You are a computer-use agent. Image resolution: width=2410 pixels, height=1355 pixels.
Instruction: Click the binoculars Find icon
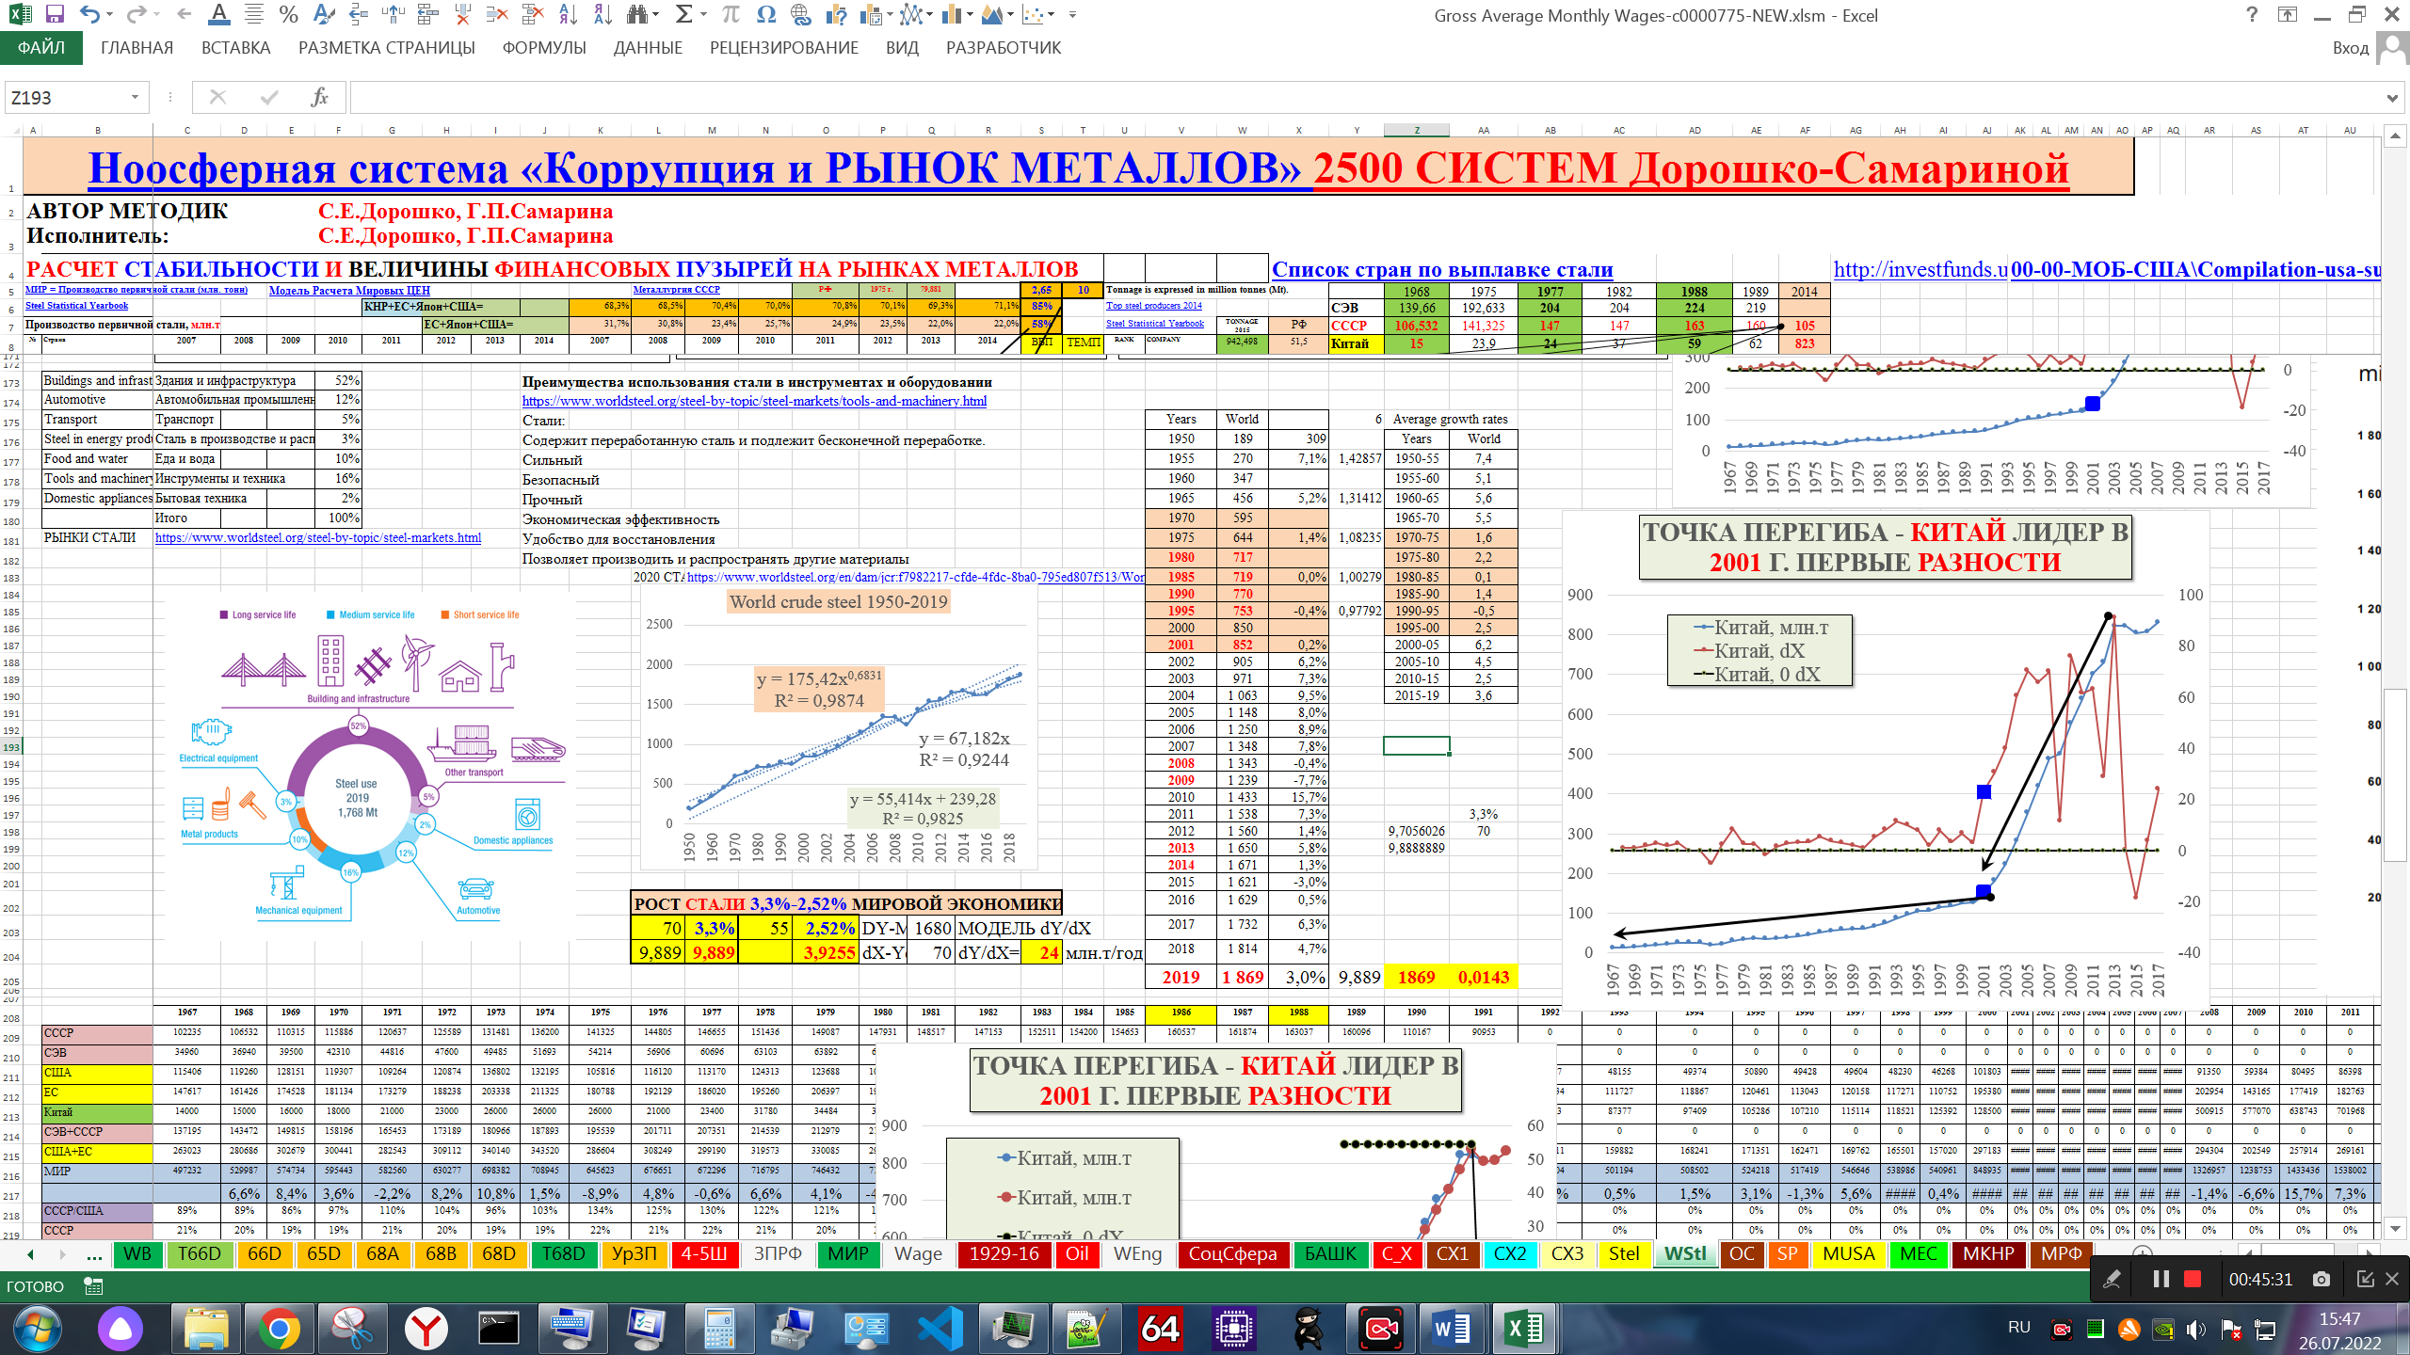[x=638, y=15]
